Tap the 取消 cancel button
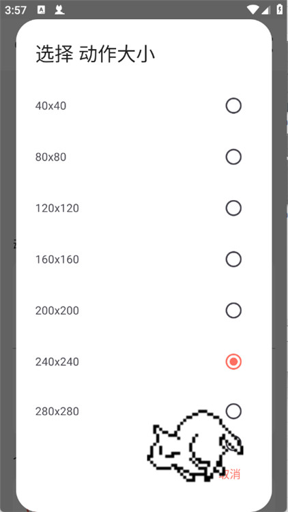The width and height of the screenshot is (288, 512). click(x=230, y=474)
